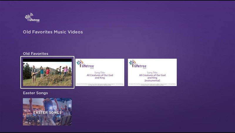Select the Old Favorites row heading
This screenshot has height=133, width=235.
click(36, 54)
